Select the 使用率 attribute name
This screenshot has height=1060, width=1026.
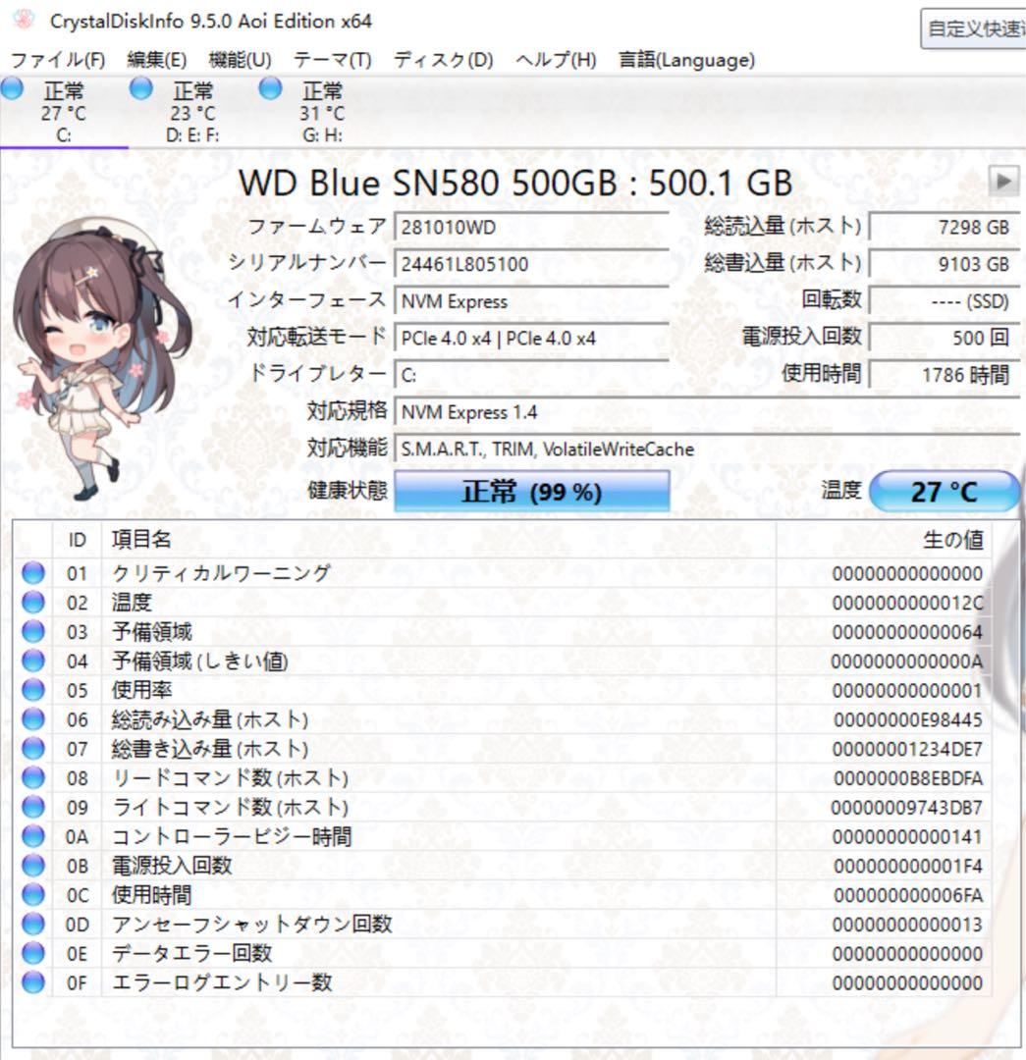point(141,690)
